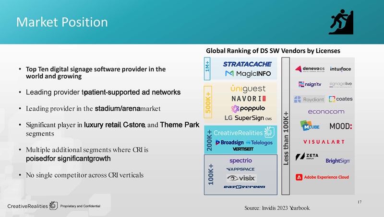
Task: Select the Global Ranking chart heading
Action: pyautogui.click(x=273, y=51)
